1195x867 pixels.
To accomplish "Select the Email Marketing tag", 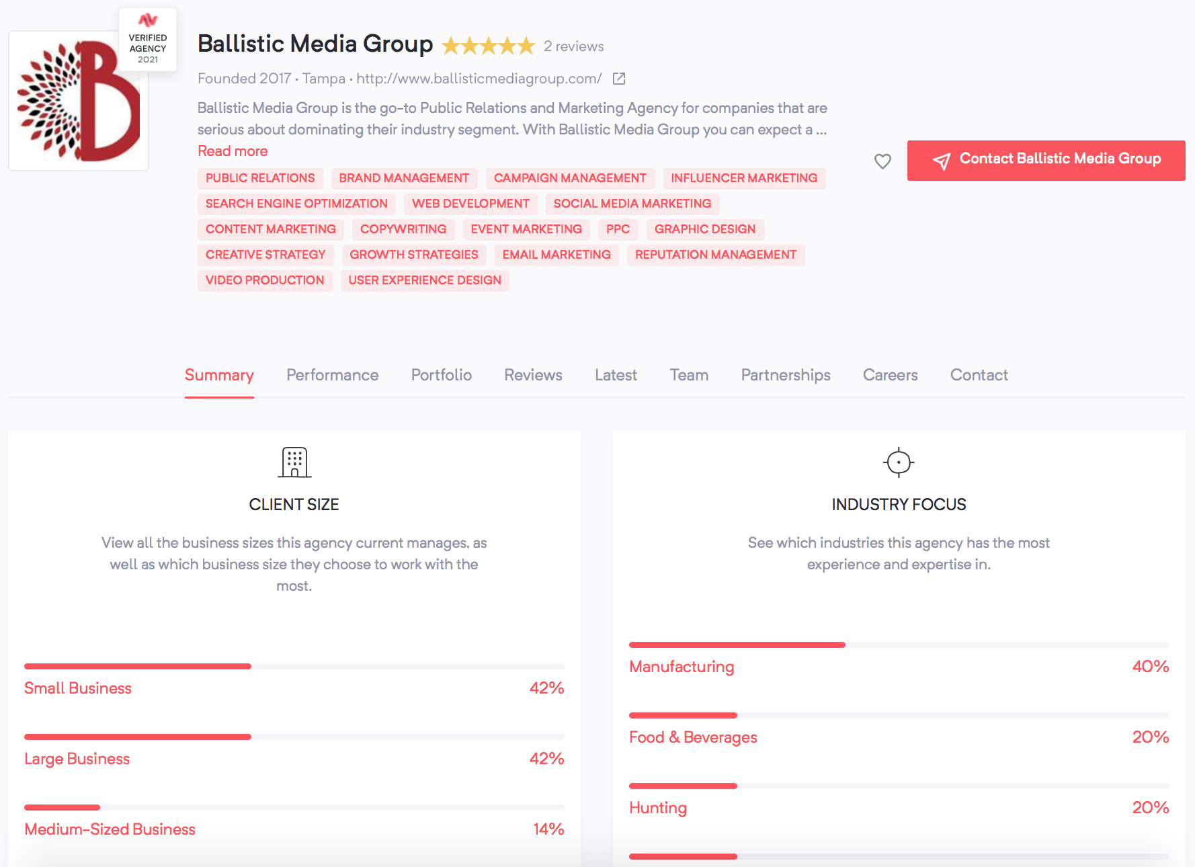I will (557, 255).
